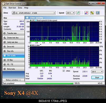Click the LDC max value 180

42,76
